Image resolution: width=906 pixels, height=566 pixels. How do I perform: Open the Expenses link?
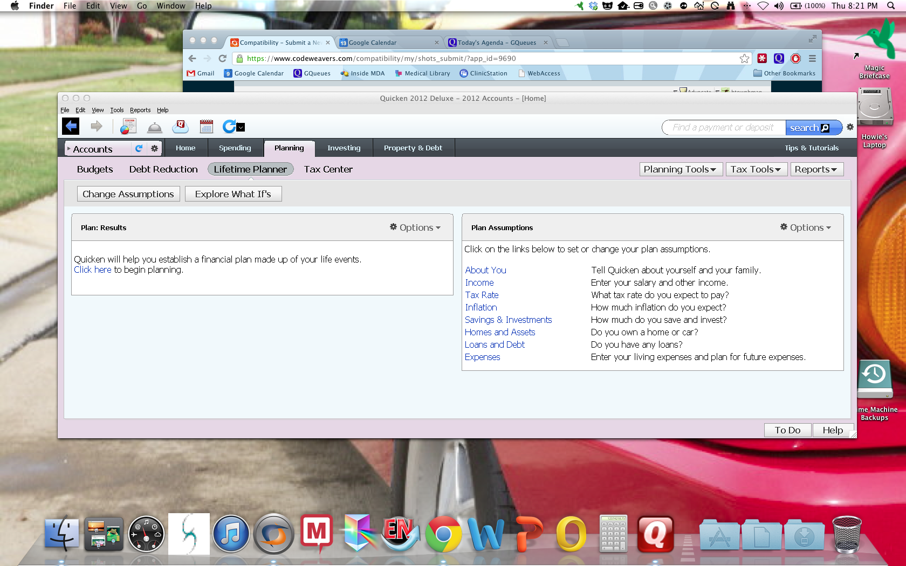click(482, 357)
